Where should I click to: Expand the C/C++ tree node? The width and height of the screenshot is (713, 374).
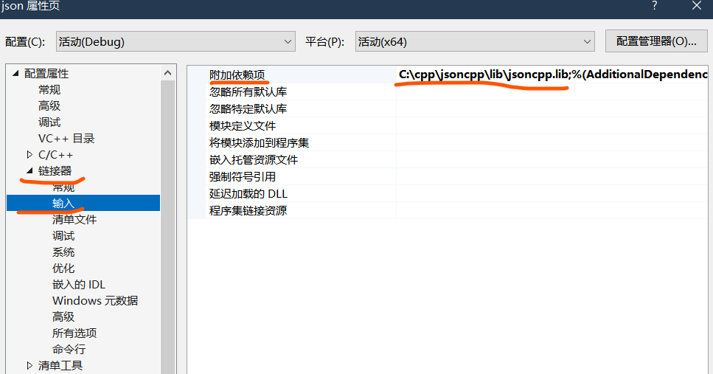point(29,155)
